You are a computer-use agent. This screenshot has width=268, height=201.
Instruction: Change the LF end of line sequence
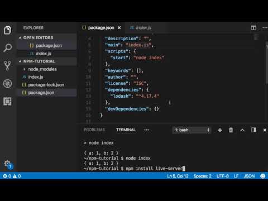click(x=236, y=176)
